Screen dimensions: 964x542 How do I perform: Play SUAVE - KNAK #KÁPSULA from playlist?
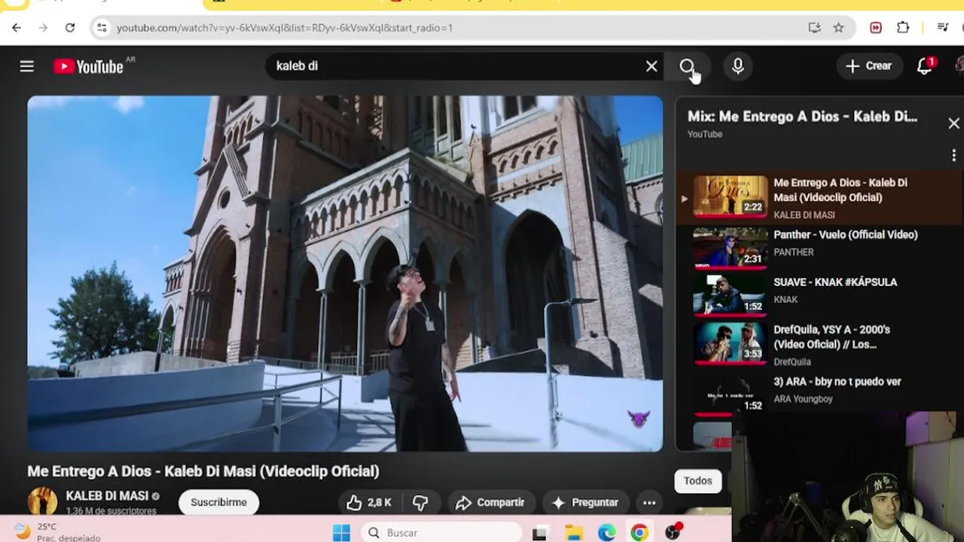(x=819, y=294)
